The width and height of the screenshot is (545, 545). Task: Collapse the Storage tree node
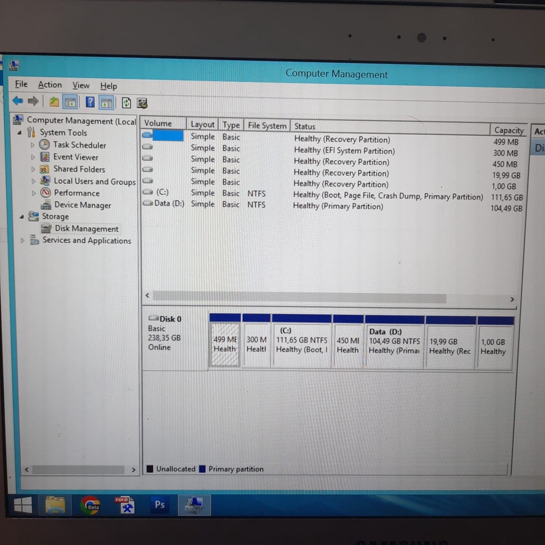pyautogui.click(x=21, y=217)
